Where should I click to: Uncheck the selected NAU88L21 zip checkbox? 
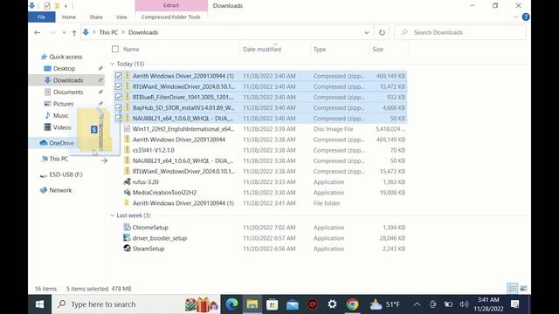click(x=119, y=119)
